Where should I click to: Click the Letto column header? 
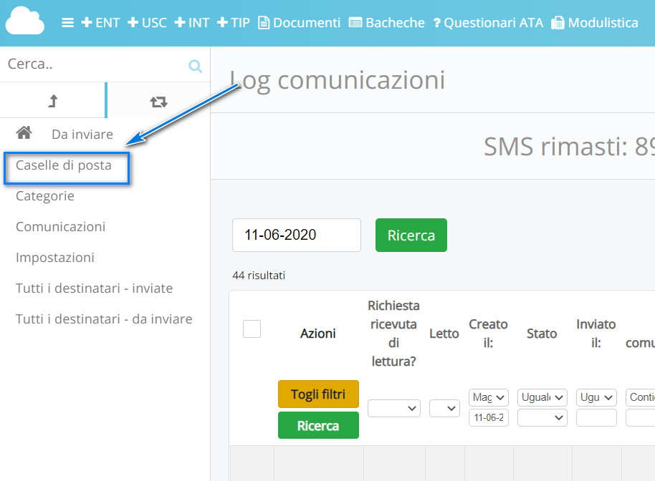(x=444, y=334)
